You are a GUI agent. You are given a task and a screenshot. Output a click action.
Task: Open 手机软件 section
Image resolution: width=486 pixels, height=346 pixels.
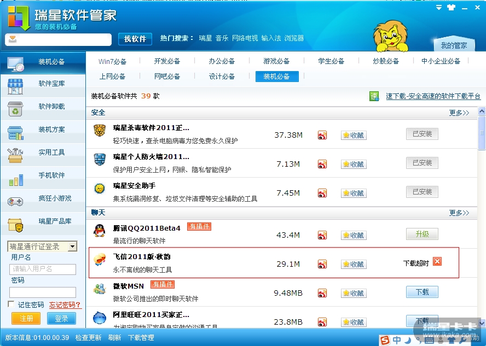[43, 177]
